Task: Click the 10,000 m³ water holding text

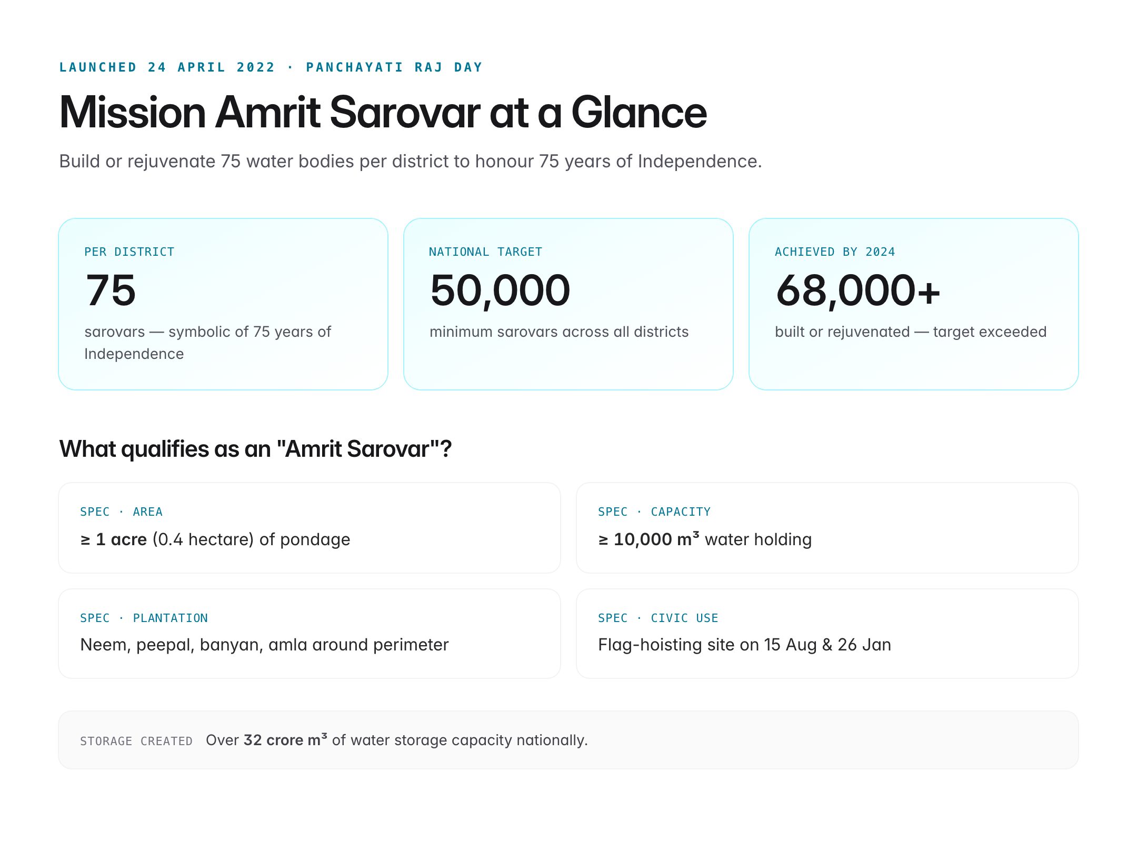Action: click(705, 539)
